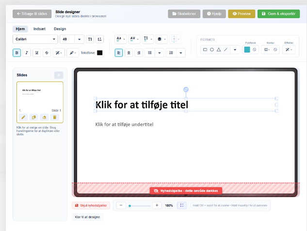Fit slide to screen icon
307x231 pixels.
point(182,205)
